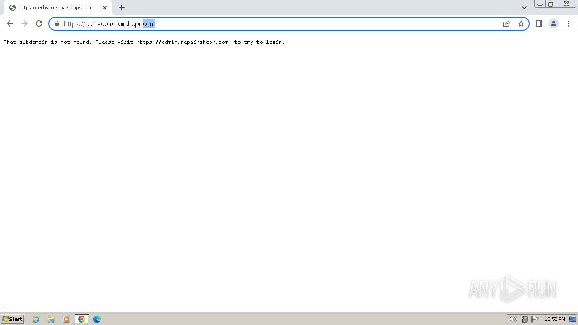Select the techvoo.repairshopr.com tab
The image size is (578, 325).
click(x=58, y=8)
